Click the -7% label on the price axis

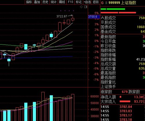click(96, 80)
